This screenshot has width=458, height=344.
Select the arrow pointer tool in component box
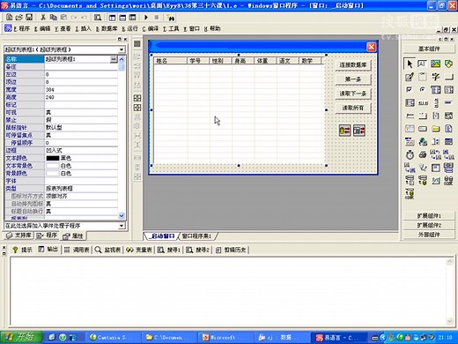(x=410, y=64)
